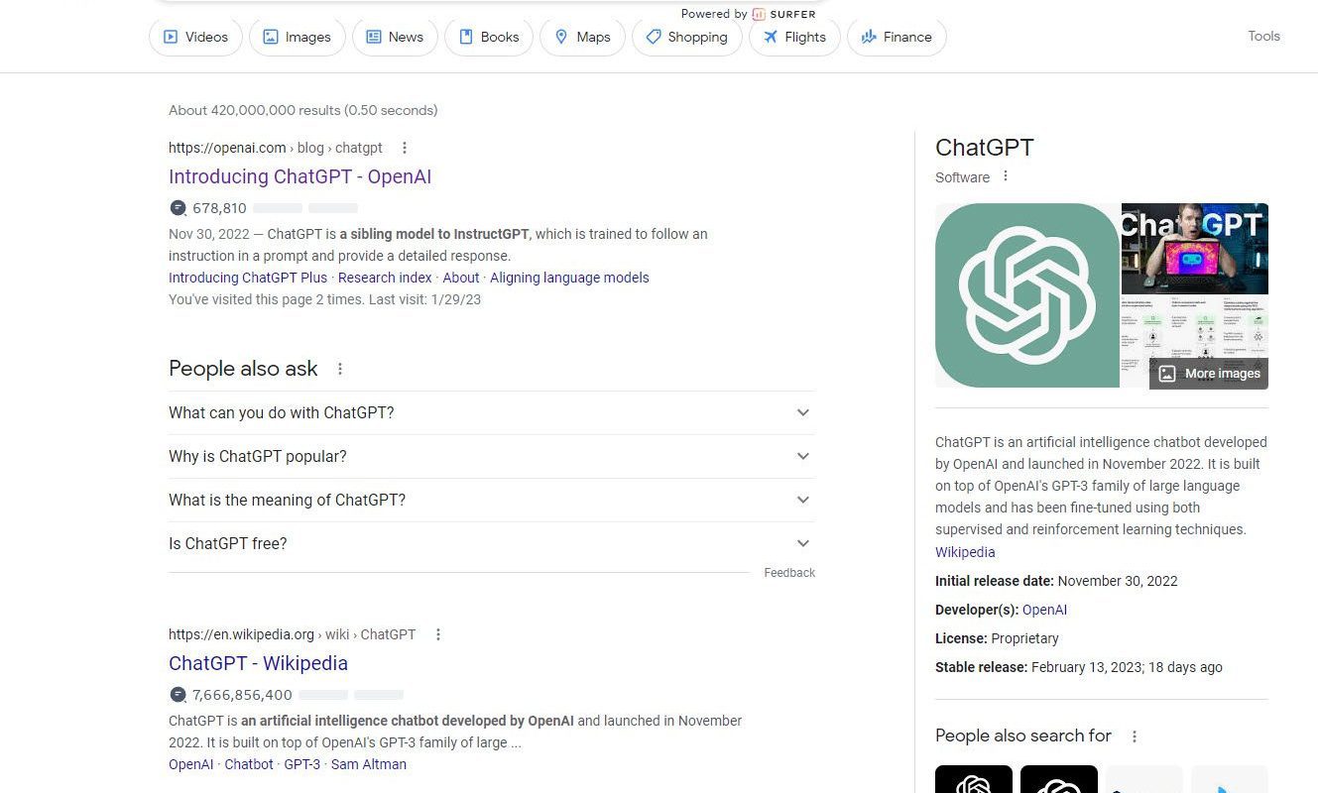
Task: Expand 'What is the meaning of ChatGPT?'
Action: [x=491, y=500]
